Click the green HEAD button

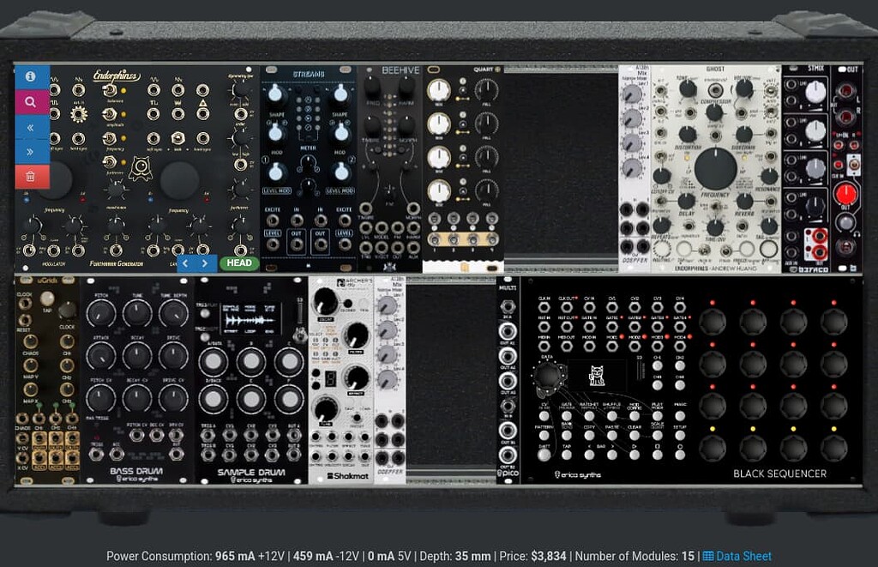click(239, 262)
